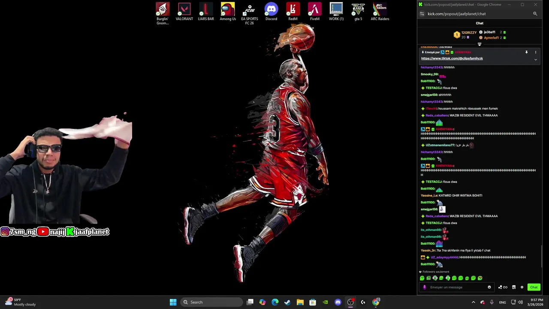The height and width of the screenshot is (309, 549).
Task: Click the username Yassine_La in chat
Action: (429, 196)
